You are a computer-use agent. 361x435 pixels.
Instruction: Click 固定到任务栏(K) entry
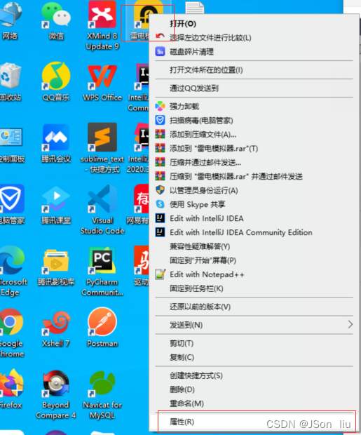point(196,288)
